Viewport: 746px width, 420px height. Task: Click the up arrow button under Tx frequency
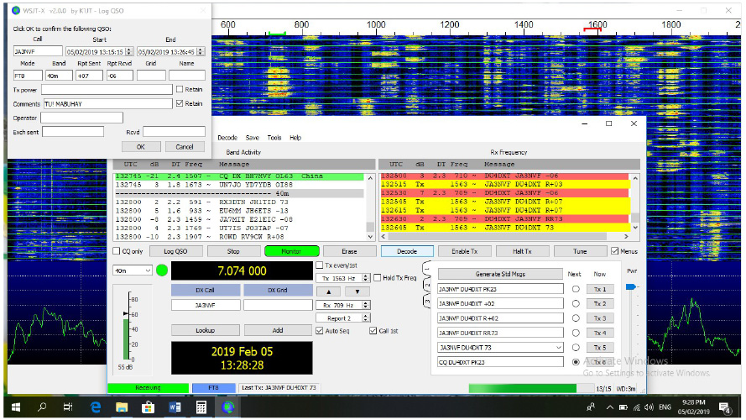point(329,291)
